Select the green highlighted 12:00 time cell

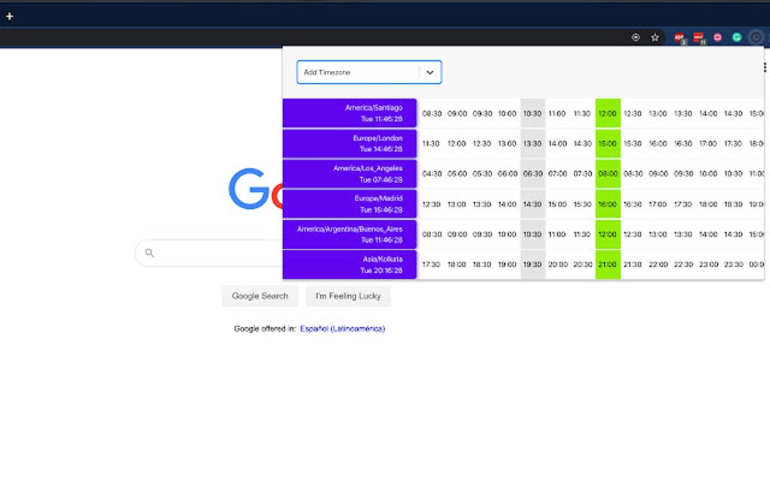608,113
